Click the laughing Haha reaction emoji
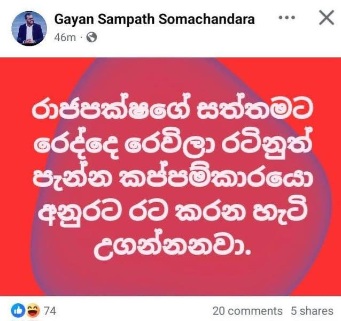The image size is (341, 321). pyautogui.click(x=33, y=310)
